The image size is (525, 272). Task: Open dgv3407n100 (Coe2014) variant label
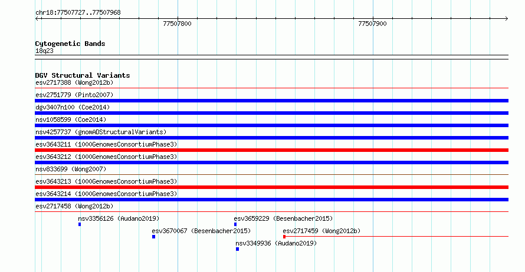coord(73,107)
